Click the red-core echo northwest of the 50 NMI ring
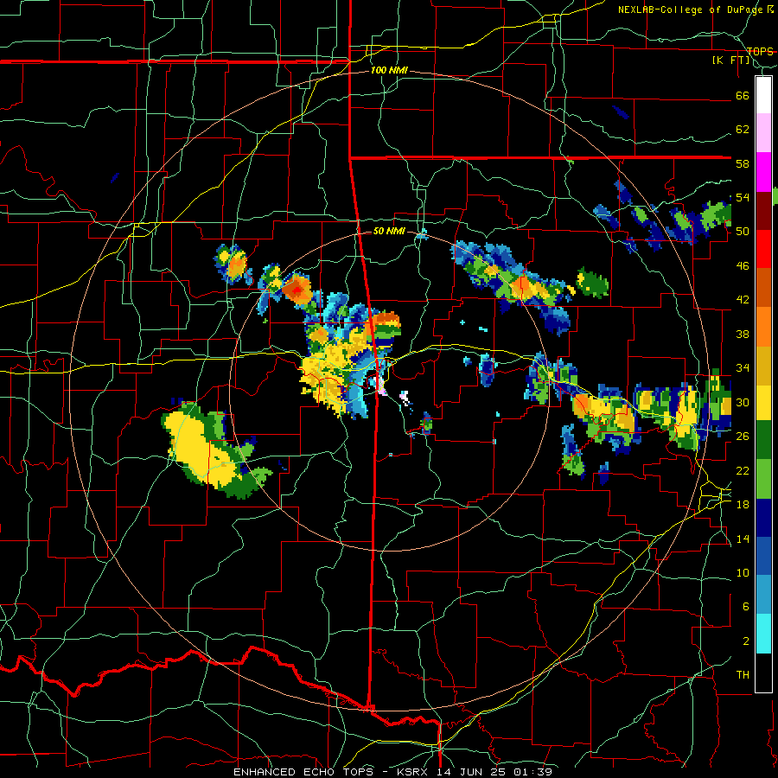The height and width of the screenshot is (778, 778). tap(297, 290)
